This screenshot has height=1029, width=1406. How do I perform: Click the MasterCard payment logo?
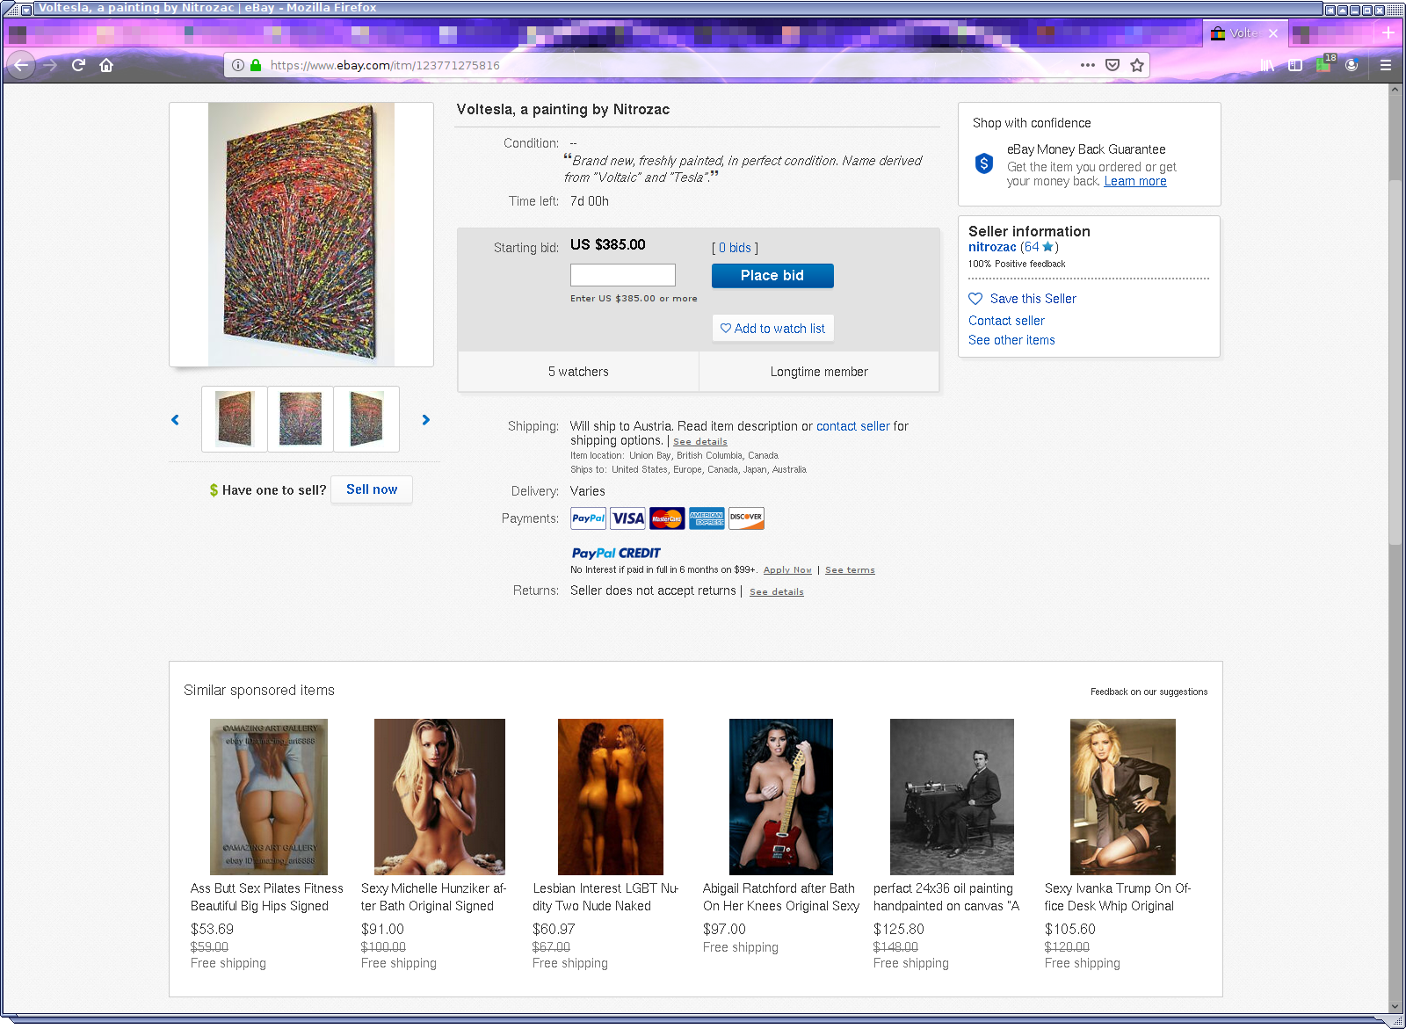(667, 518)
